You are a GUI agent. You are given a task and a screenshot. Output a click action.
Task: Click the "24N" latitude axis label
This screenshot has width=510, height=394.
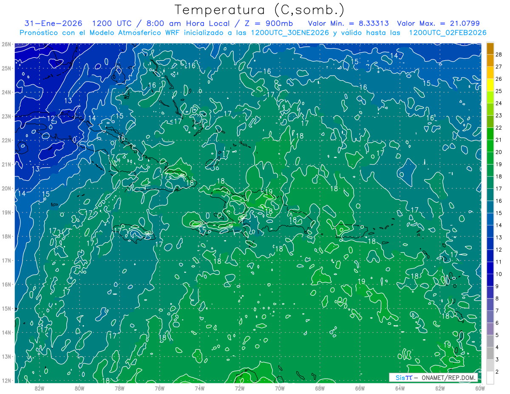click(6, 92)
